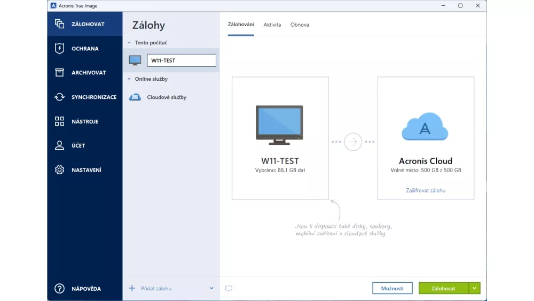
Task: Select the Synchronizace sync arrows icon
Action: [x=59, y=97]
